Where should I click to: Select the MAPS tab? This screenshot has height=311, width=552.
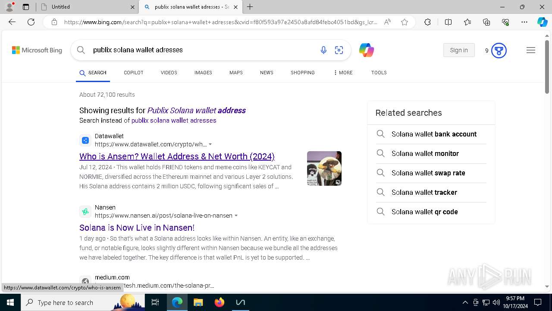(x=236, y=73)
